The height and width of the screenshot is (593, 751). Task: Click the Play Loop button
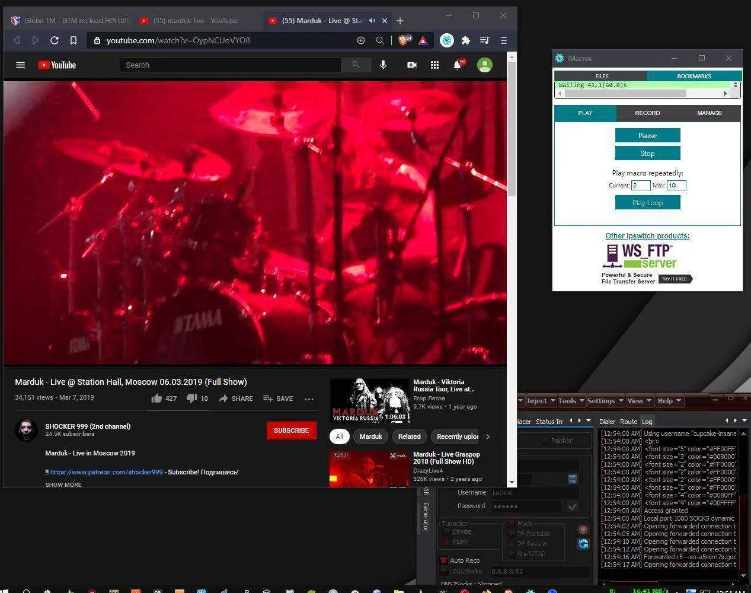pos(647,203)
